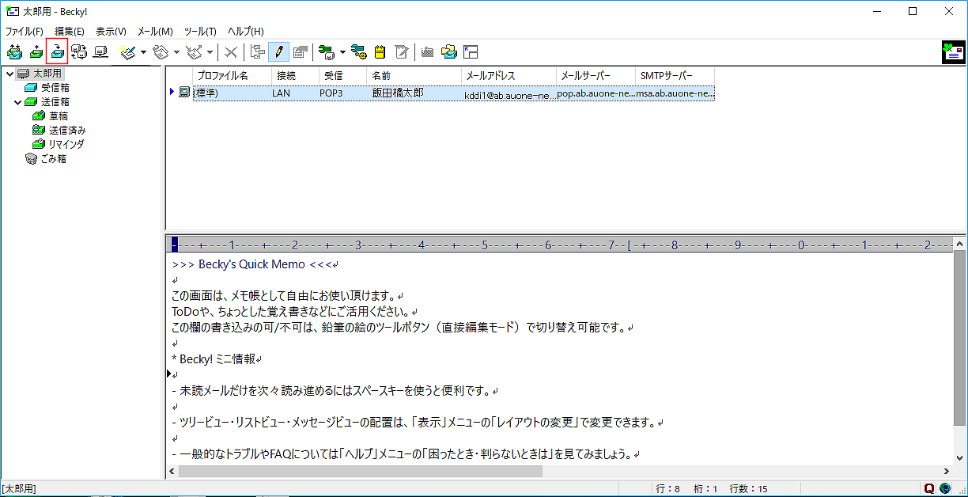Screen dimensions: 968x497
Task: Compose a new message with notepad icon
Action: [128, 52]
